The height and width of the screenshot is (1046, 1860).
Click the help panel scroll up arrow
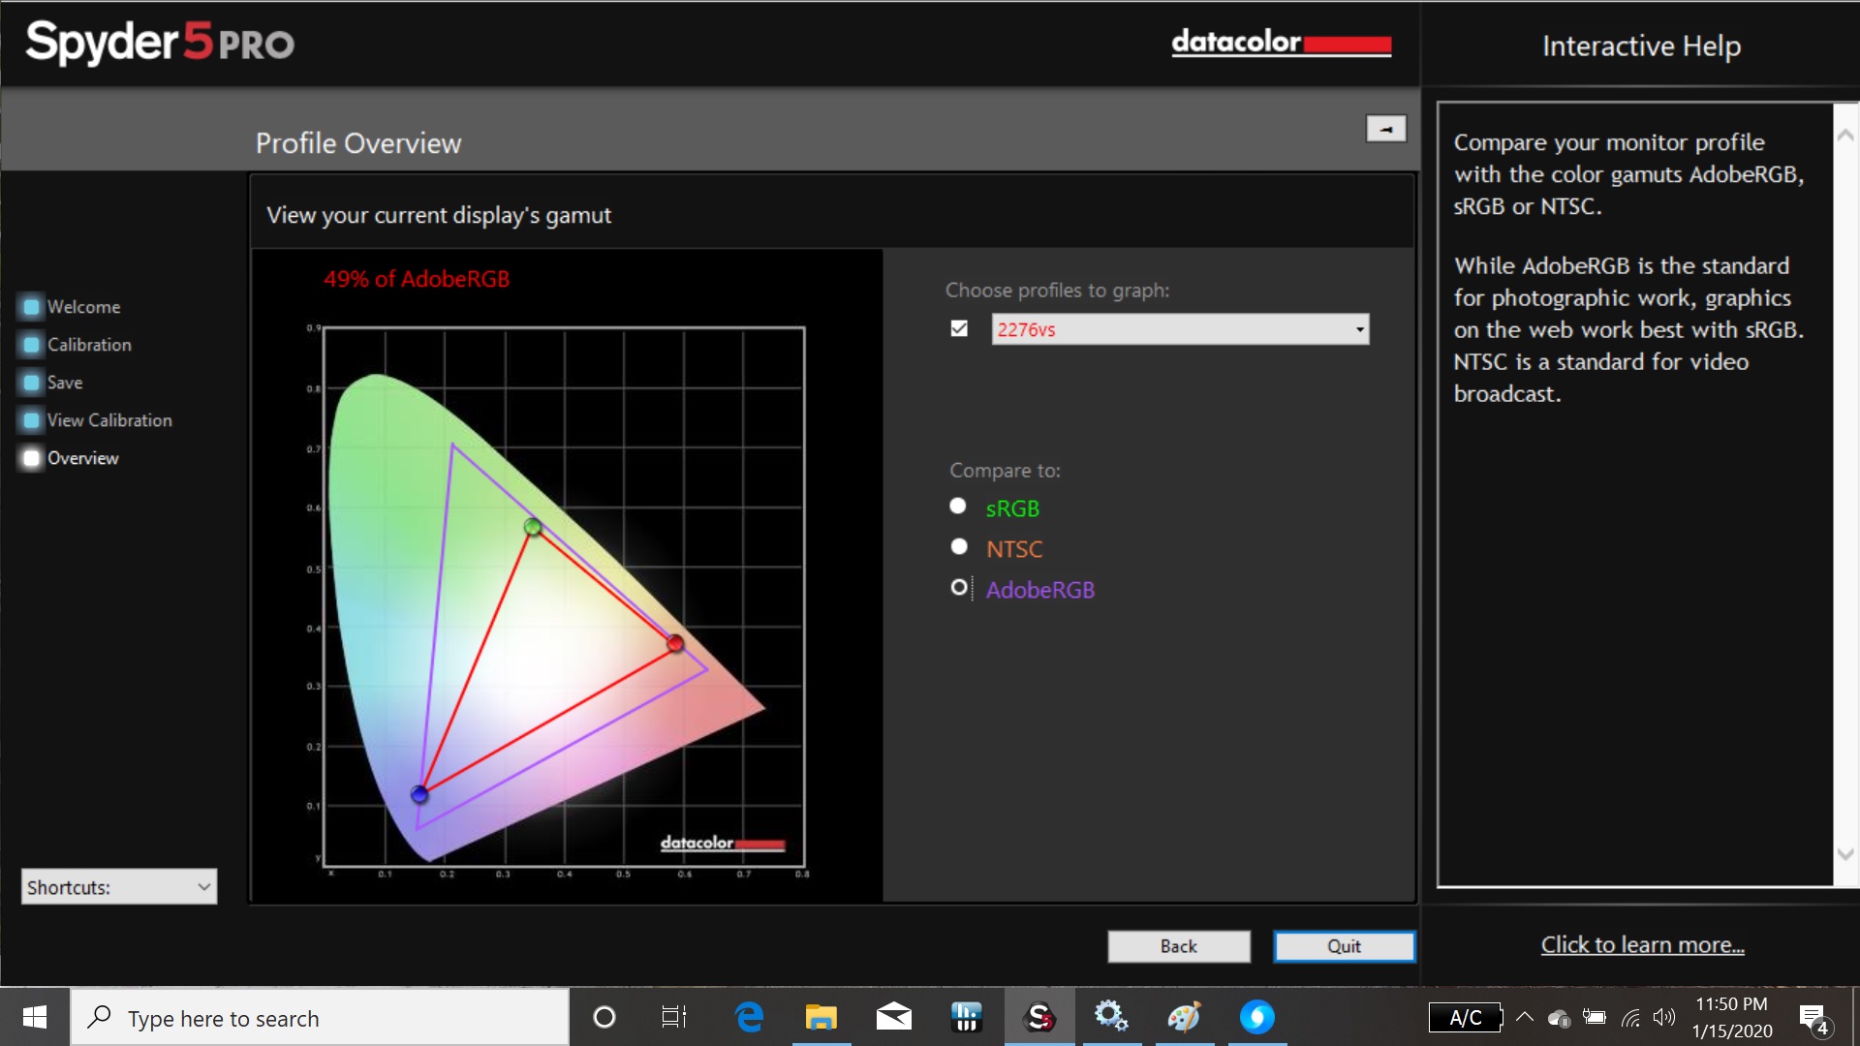(1845, 136)
